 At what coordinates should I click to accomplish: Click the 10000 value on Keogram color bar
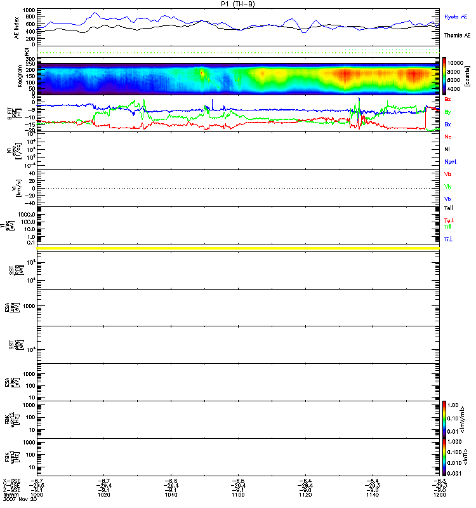click(455, 63)
